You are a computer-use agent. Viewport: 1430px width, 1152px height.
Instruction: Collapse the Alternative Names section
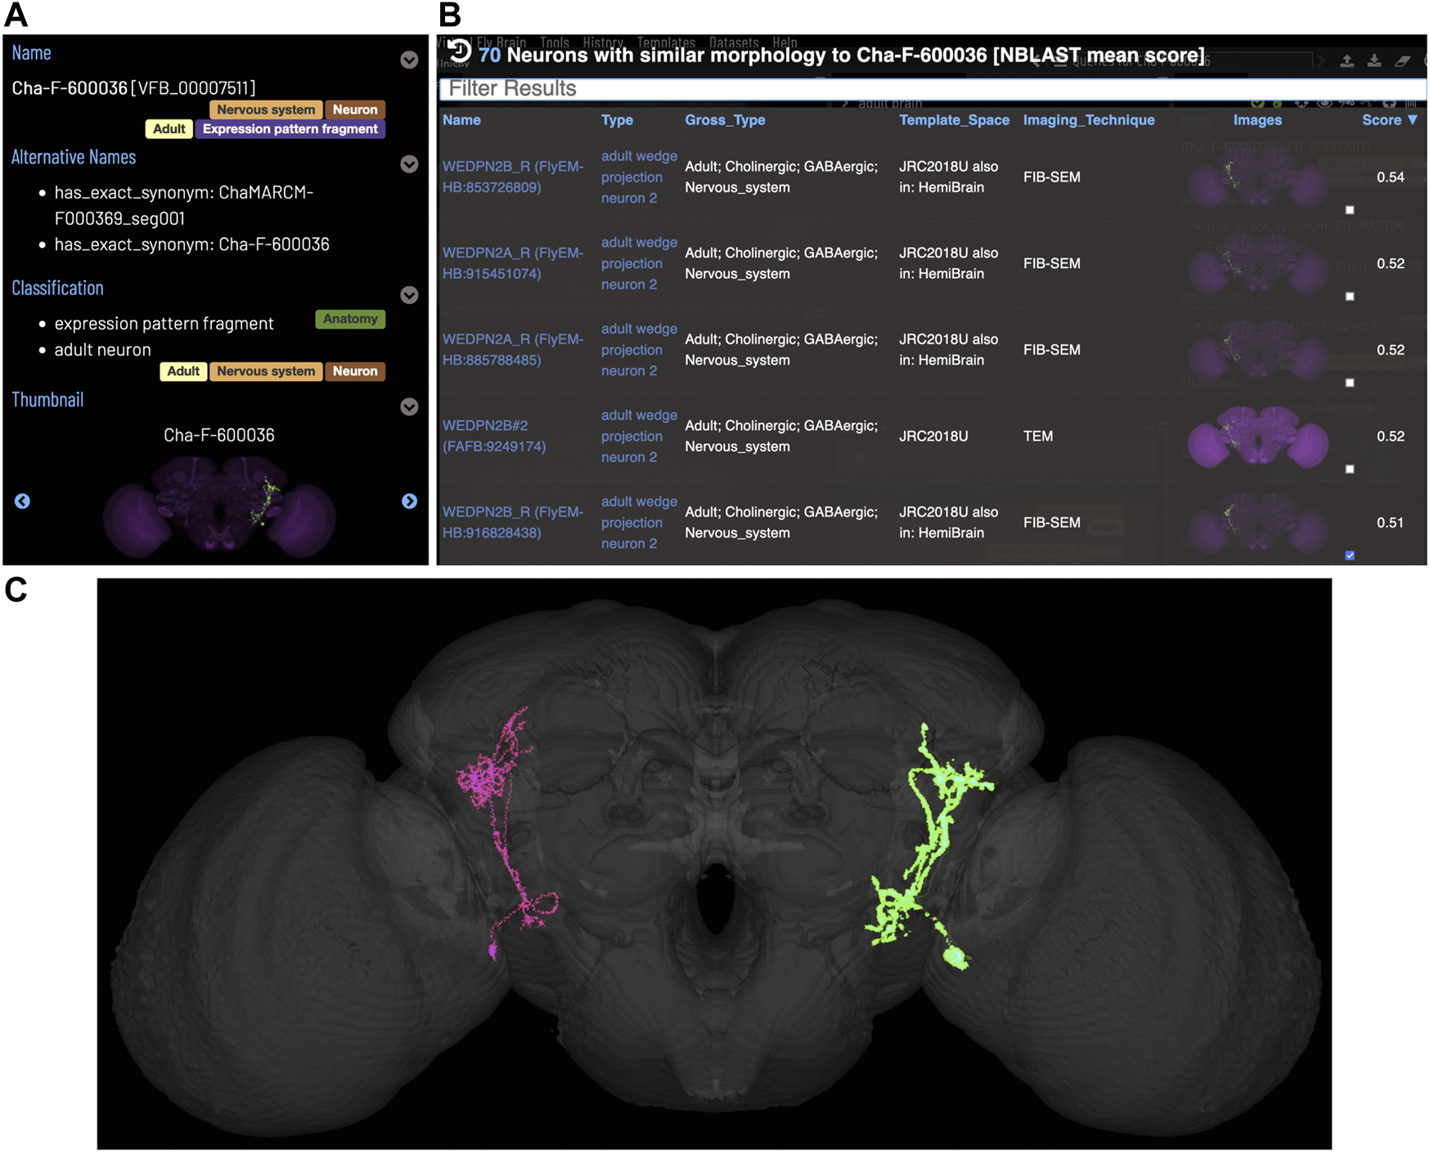click(409, 164)
